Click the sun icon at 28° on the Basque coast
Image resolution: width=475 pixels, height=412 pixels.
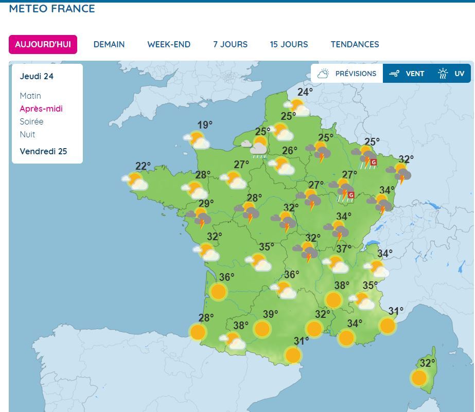pos(198,332)
